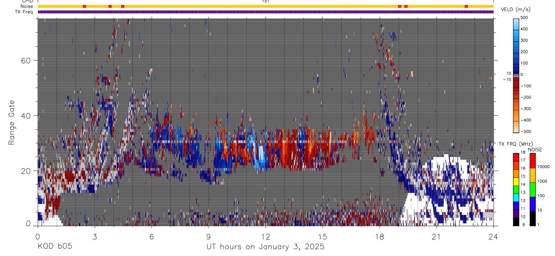Click the 'UT hours on January 3, 2025' axis title
The image size is (555, 256).
click(265, 247)
